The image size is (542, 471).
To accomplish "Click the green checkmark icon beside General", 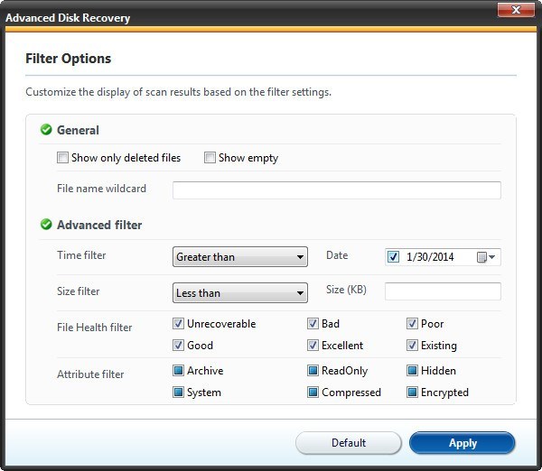I will [x=46, y=130].
